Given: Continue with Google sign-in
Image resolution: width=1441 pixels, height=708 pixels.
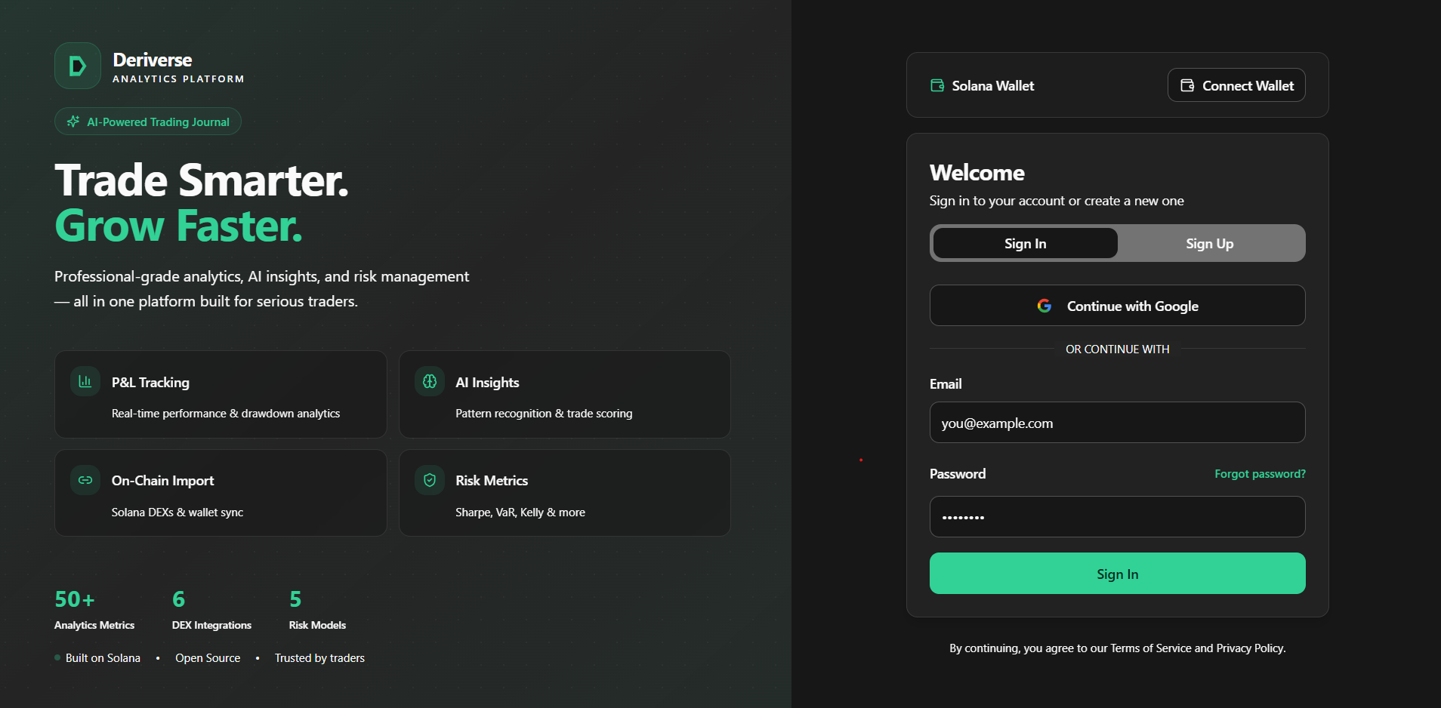Looking at the screenshot, I should tap(1118, 306).
